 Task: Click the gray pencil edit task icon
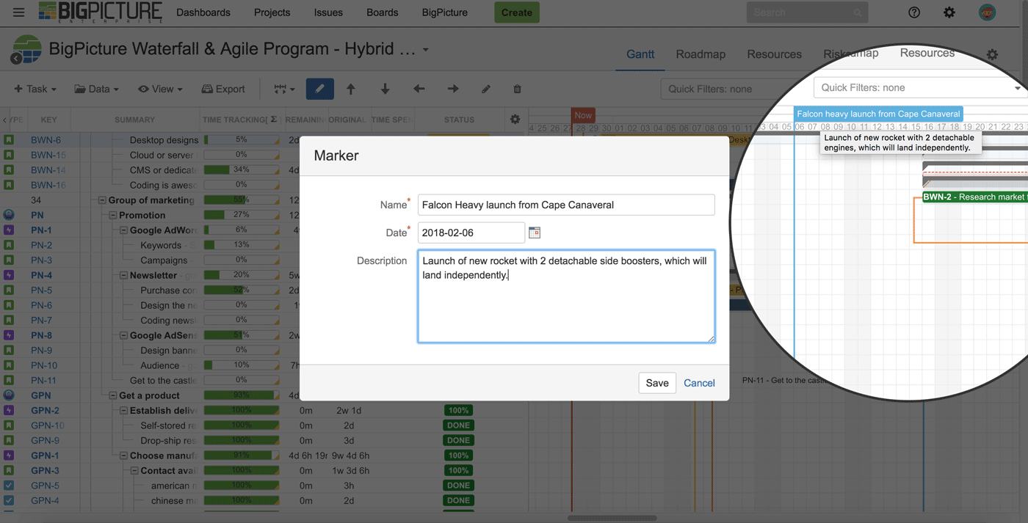tap(485, 89)
